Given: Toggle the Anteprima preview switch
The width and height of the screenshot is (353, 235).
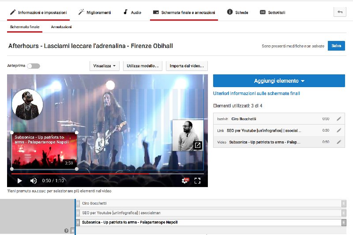Looking at the screenshot, I should coord(34,66).
